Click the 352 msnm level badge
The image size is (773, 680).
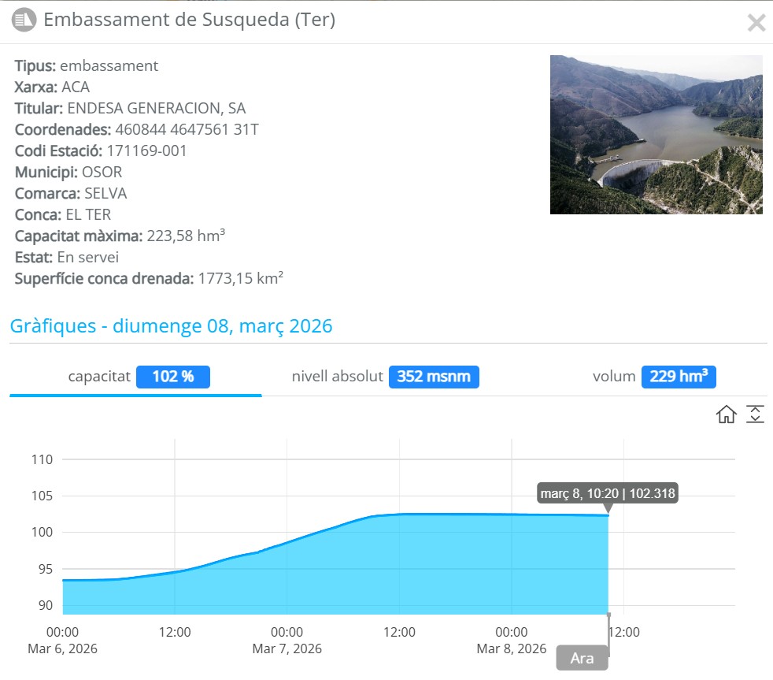(x=434, y=377)
